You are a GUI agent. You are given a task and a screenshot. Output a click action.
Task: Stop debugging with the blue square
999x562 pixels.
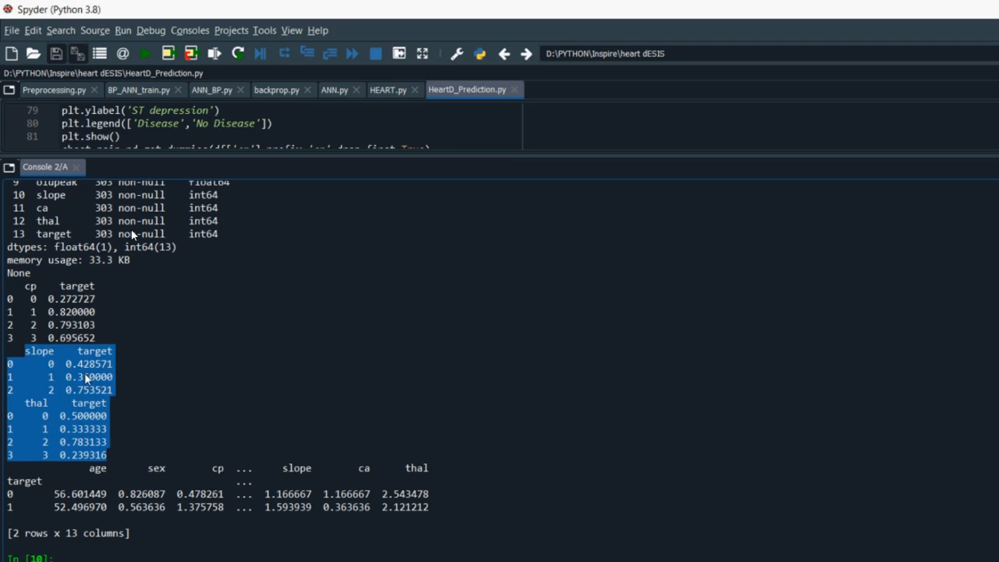(x=376, y=54)
